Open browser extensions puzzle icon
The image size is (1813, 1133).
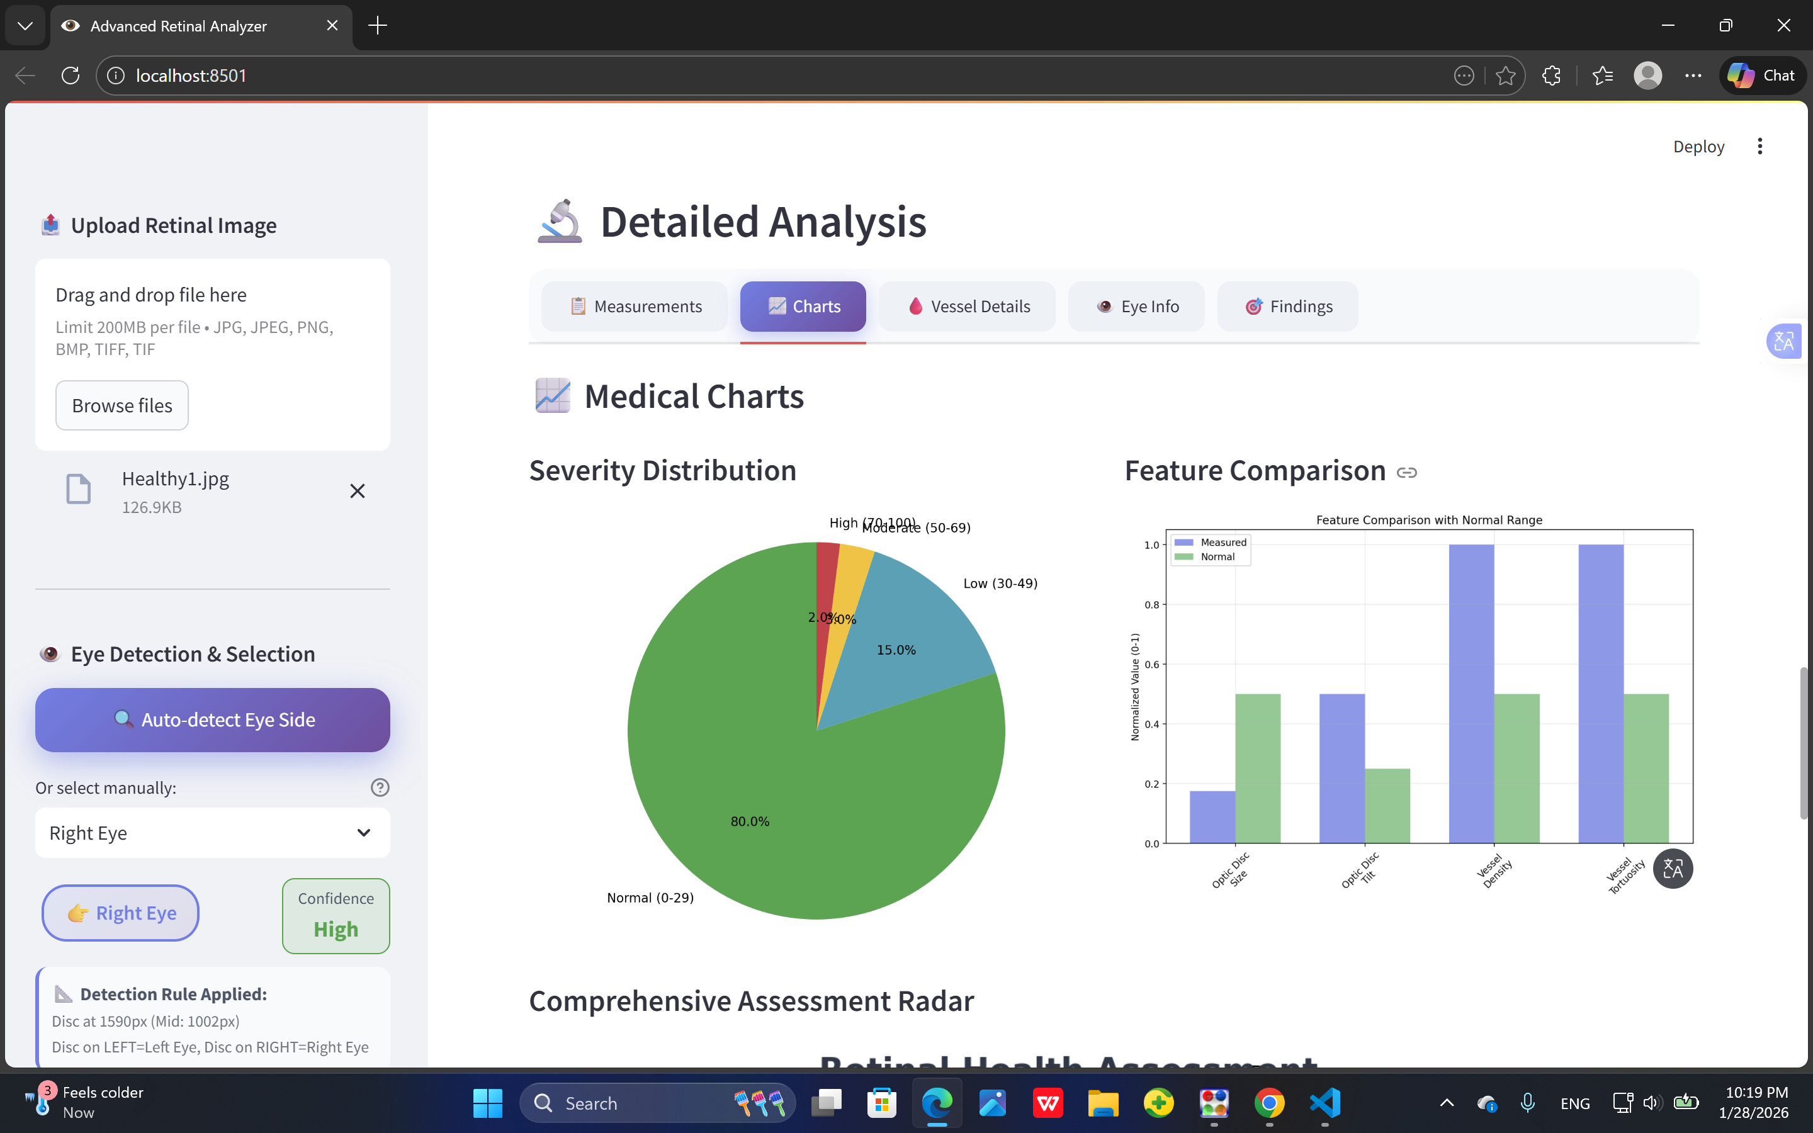pos(1552,76)
